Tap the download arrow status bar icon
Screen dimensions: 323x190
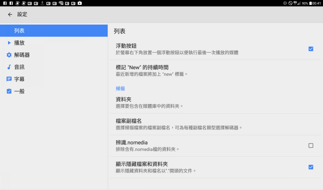point(42,3)
